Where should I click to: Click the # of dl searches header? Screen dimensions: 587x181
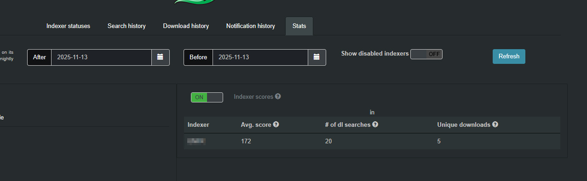pyautogui.click(x=347, y=125)
